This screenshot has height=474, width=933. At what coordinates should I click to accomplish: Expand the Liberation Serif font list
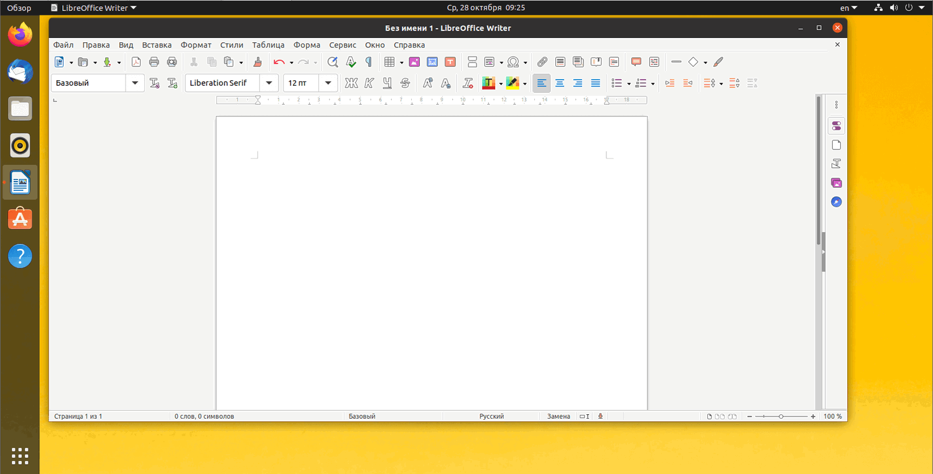pos(269,83)
